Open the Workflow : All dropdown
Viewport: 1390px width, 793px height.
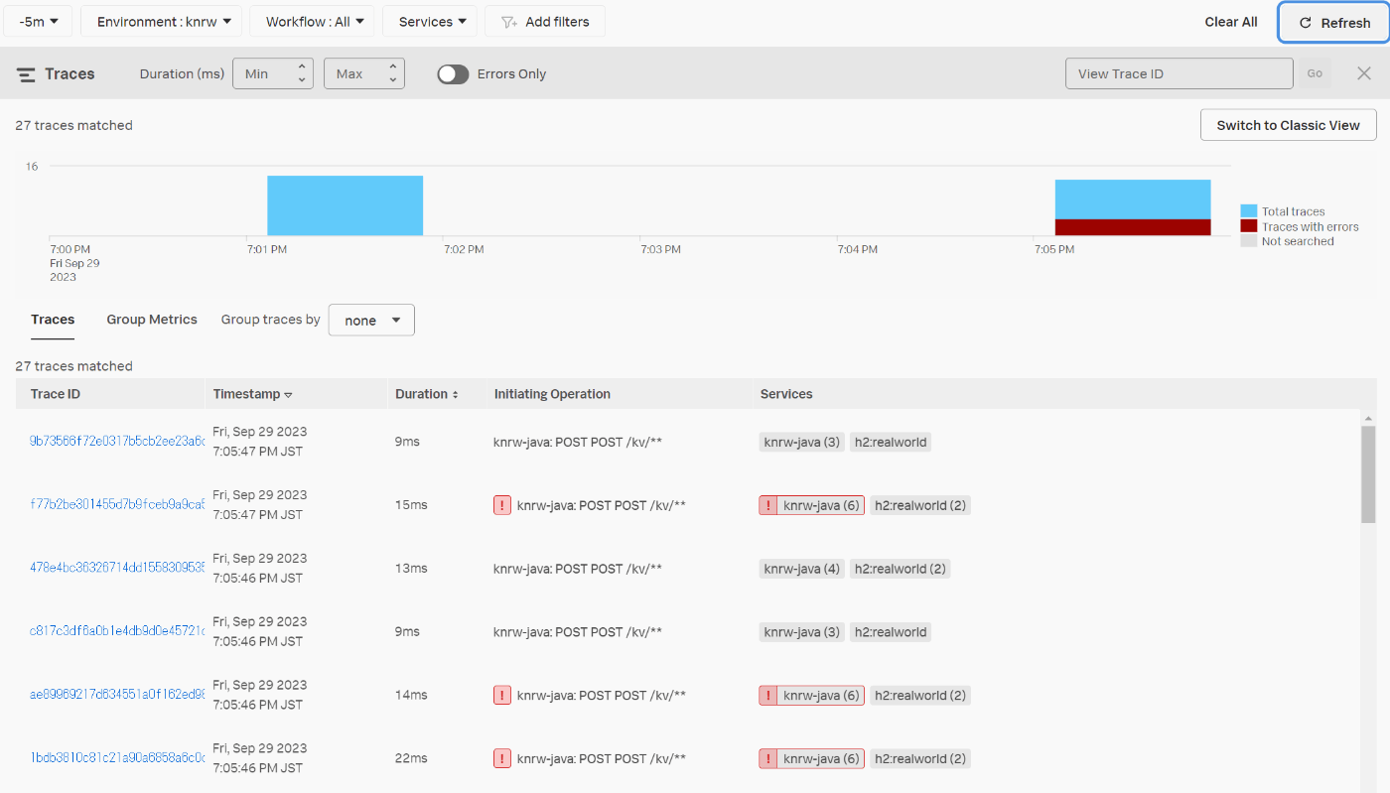tap(312, 21)
